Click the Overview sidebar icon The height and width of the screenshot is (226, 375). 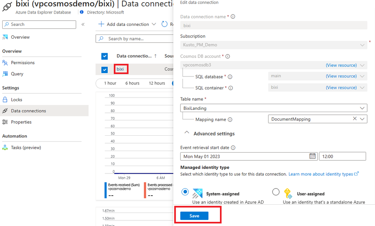click(5, 37)
